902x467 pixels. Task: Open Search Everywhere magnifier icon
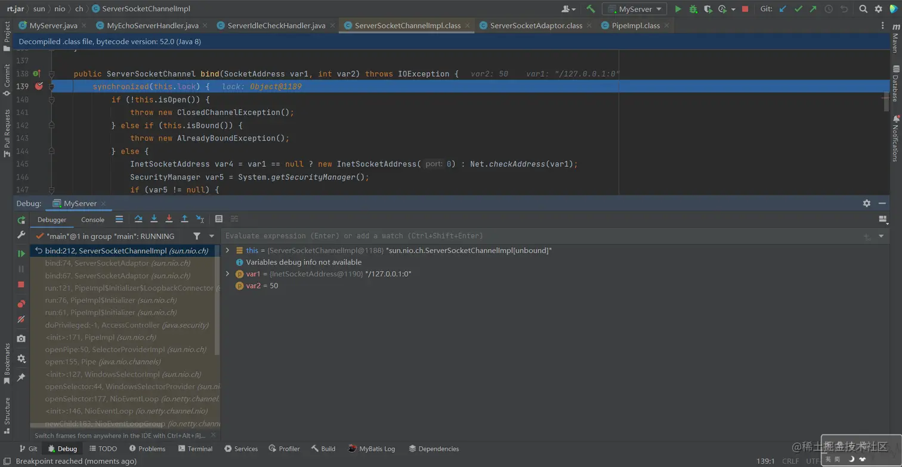click(863, 9)
